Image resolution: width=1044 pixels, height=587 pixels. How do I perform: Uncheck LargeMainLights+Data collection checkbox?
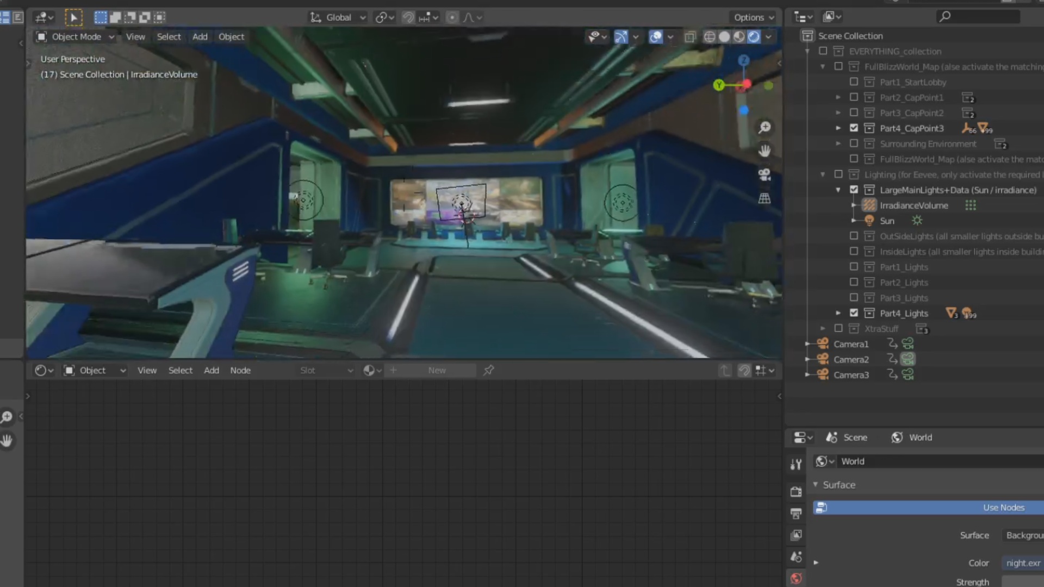coord(854,190)
